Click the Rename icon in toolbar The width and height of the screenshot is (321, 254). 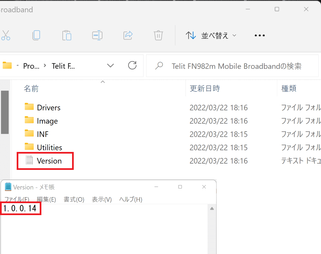pos(97,35)
